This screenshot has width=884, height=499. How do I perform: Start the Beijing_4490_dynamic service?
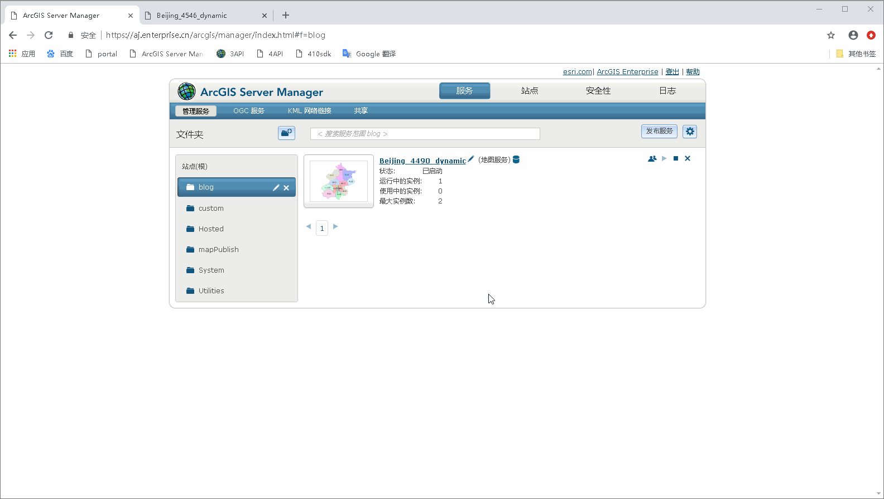[664, 158]
